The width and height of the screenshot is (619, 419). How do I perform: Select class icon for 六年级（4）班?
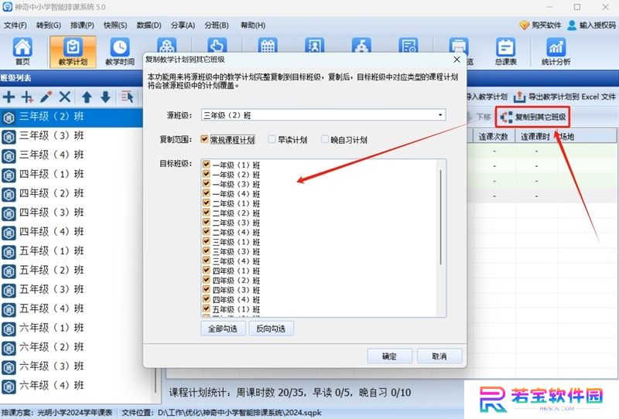point(9,387)
